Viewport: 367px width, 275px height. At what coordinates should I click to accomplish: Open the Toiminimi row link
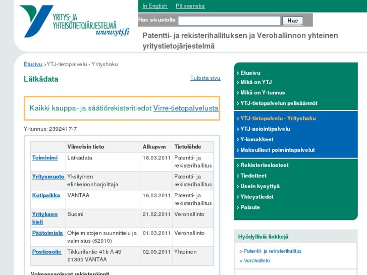(45, 158)
